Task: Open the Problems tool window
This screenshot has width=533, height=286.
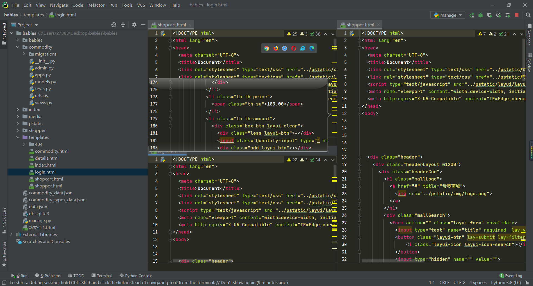Action: coord(48,276)
